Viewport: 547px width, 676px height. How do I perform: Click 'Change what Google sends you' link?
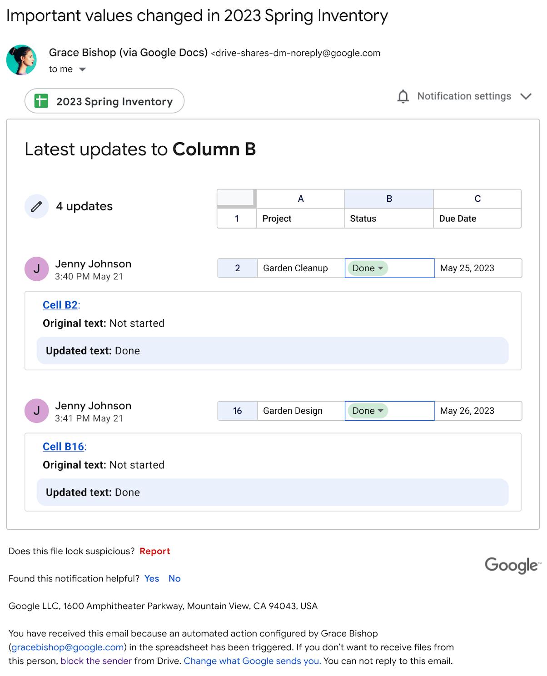(x=252, y=661)
